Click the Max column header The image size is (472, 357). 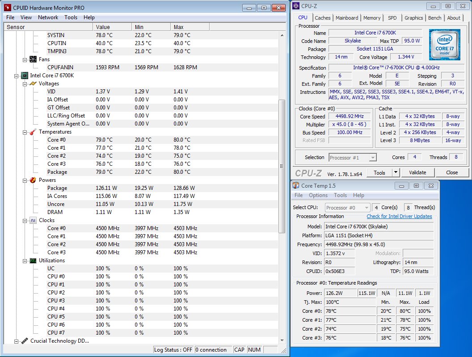[x=190, y=27]
